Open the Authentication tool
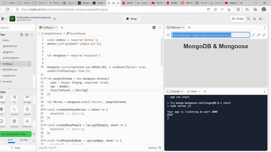The image size is (271, 152). pyautogui.click(x=27, y=123)
